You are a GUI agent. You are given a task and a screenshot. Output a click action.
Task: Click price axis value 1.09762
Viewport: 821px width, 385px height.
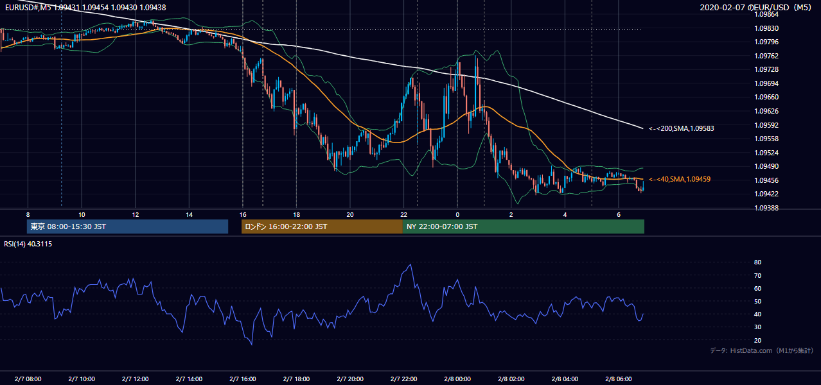pyautogui.click(x=766, y=56)
